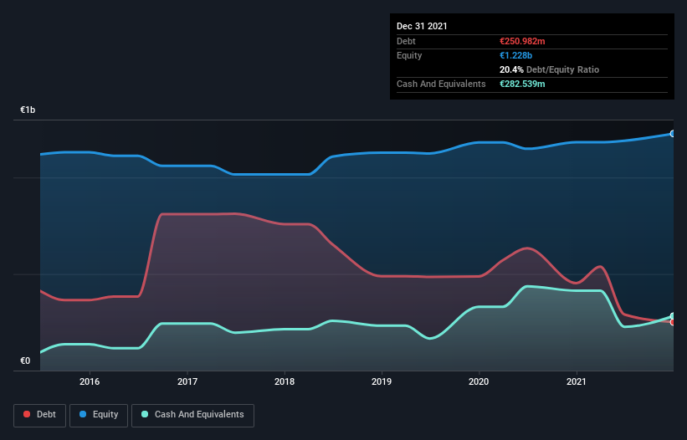Click the Dec 31 2021 tooltip date
The image size is (687, 440).
pyautogui.click(x=422, y=26)
